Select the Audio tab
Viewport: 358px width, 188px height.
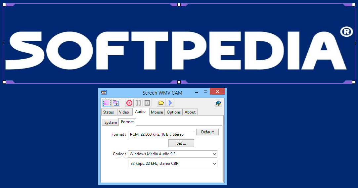click(140, 112)
